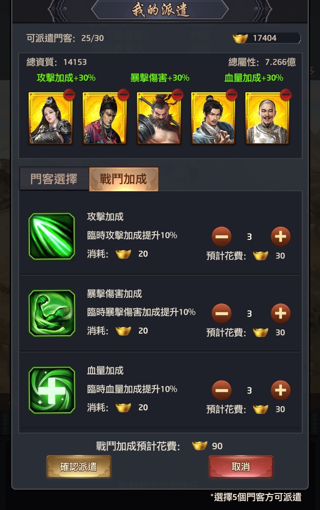The width and height of the screenshot is (320, 510).
Task: Tap the ingot next to total cost 90
Action: coord(200,446)
